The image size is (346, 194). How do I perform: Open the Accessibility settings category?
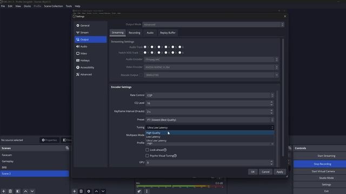coord(90,67)
